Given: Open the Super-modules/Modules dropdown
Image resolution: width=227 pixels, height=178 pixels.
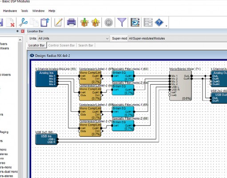Looking at the screenshot, I should tap(177, 38).
